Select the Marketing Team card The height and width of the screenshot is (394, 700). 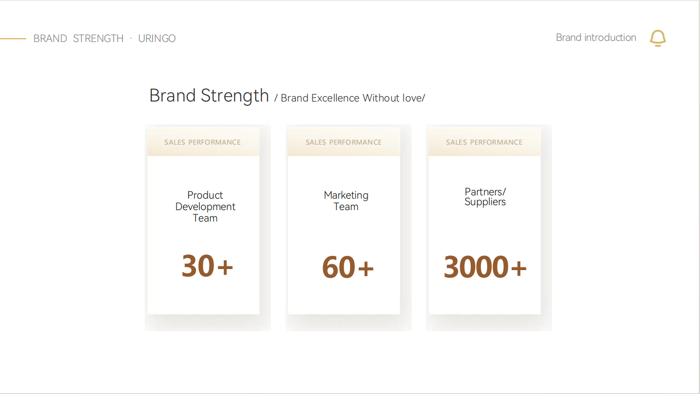[x=344, y=221]
